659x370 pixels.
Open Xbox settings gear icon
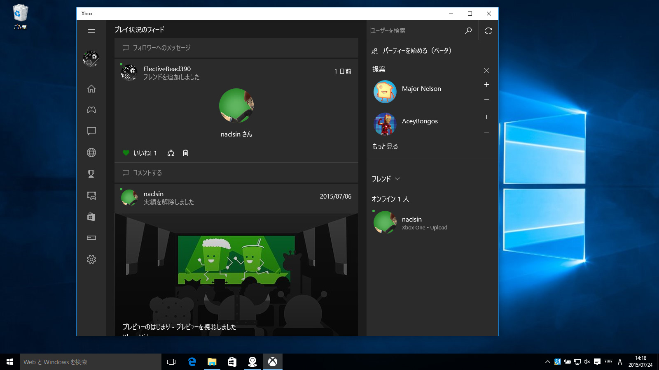point(91,259)
